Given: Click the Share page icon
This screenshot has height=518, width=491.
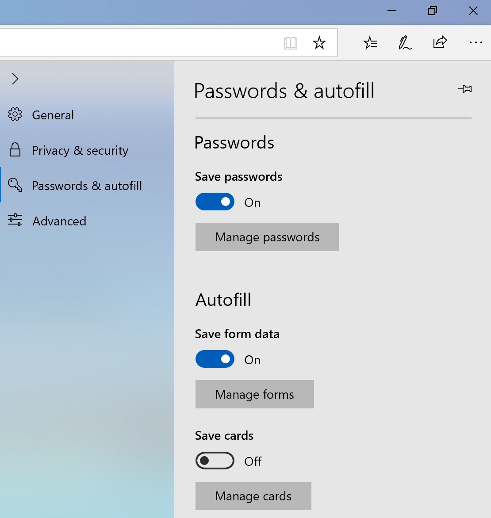Looking at the screenshot, I should [x=440, y=42].
